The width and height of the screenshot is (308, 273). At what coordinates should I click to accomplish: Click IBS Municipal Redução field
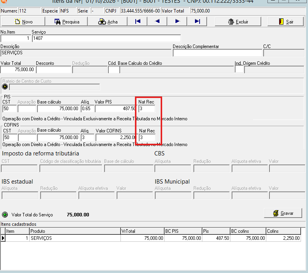tap(211, 196)
